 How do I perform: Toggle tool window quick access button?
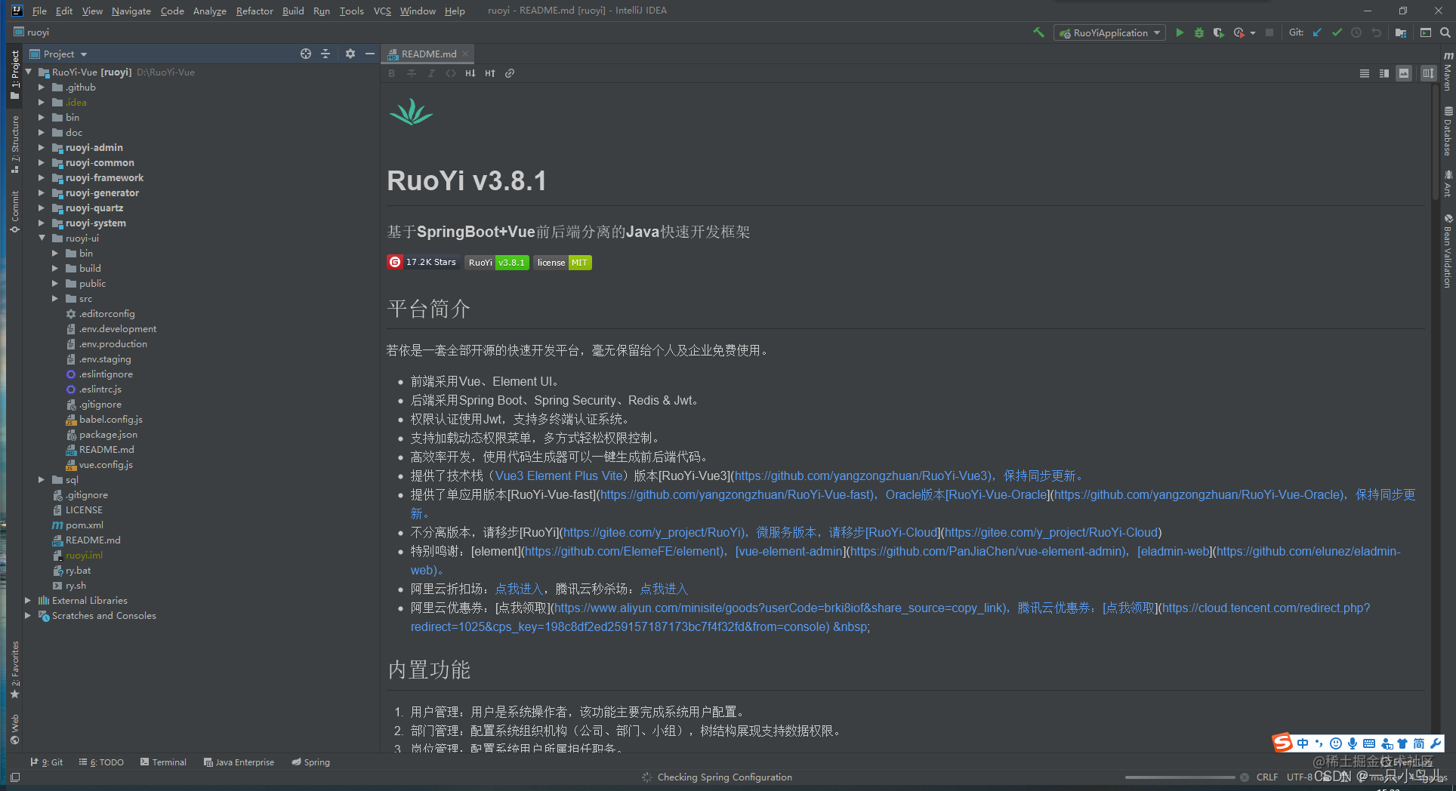pos(15,777)
